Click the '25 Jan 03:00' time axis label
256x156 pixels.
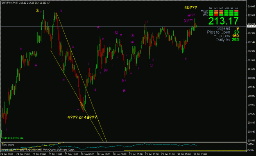(x=39, y=154)
